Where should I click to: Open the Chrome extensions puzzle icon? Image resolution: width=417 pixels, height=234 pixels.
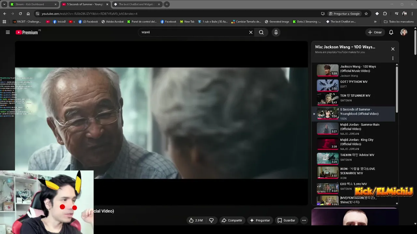coord(385,14)
